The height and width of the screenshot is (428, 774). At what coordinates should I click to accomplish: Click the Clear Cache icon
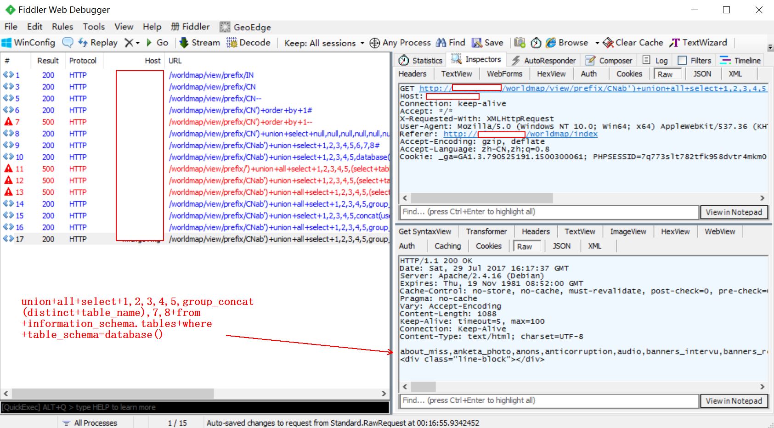608,43
